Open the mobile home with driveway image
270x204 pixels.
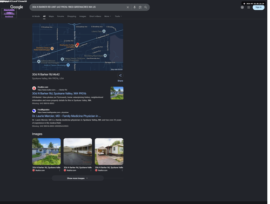tap(78, 152)
